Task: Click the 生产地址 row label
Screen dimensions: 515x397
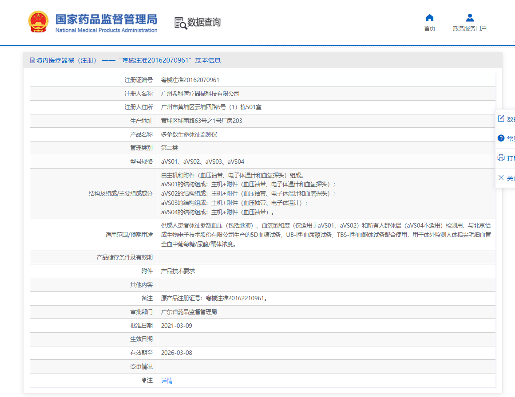Action: pos(141,121)
